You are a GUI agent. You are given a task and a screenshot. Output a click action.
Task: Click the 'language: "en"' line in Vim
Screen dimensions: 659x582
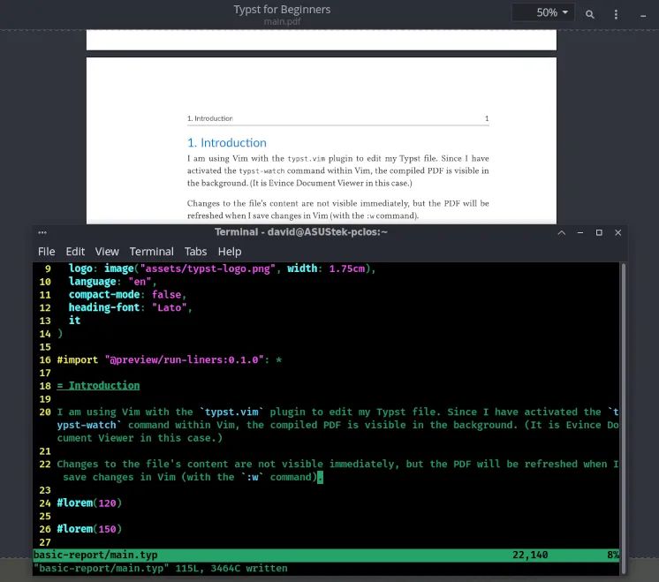click(x=113, y=282)
